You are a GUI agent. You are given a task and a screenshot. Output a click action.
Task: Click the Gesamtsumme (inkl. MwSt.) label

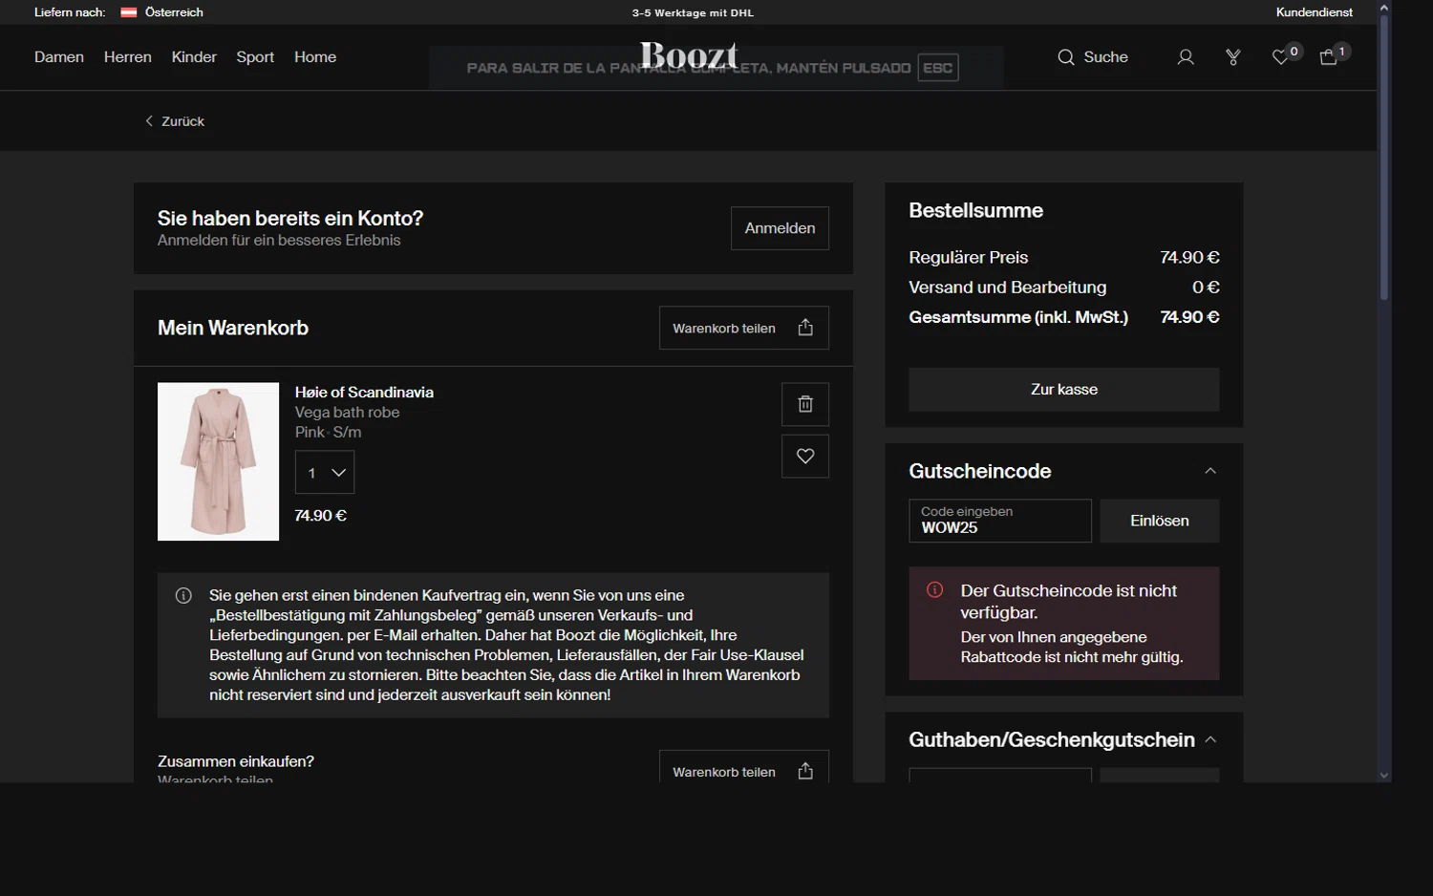click(x=1018, y=317)
